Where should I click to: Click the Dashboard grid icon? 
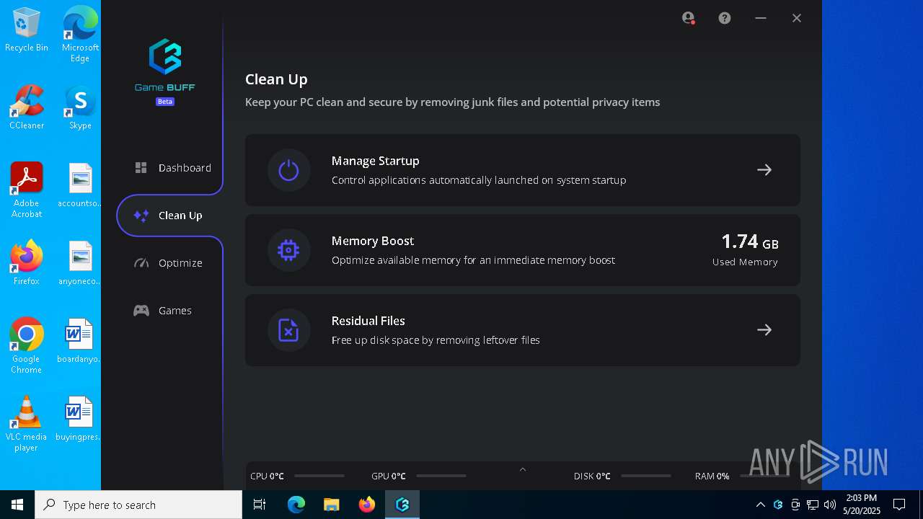(x=141, y=168)
